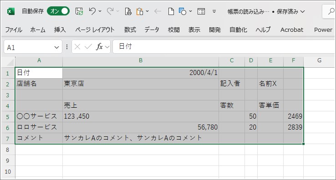Click cell containing 123 ,450
Viewport: 336px width, 180px height.
click(x=141, y=116)
